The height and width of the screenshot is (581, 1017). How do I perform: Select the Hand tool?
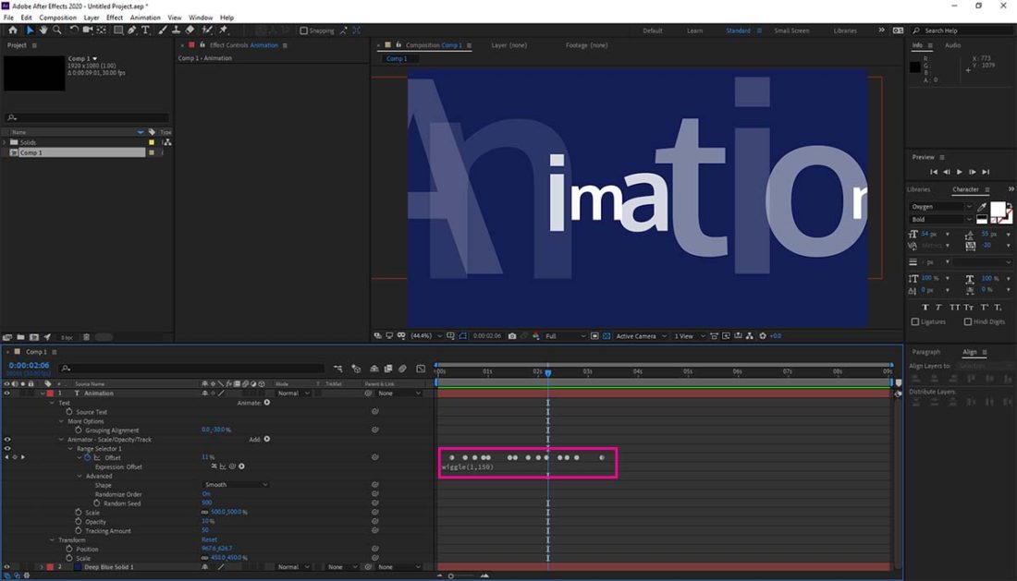pyautogui.click(x=43, y=30)
